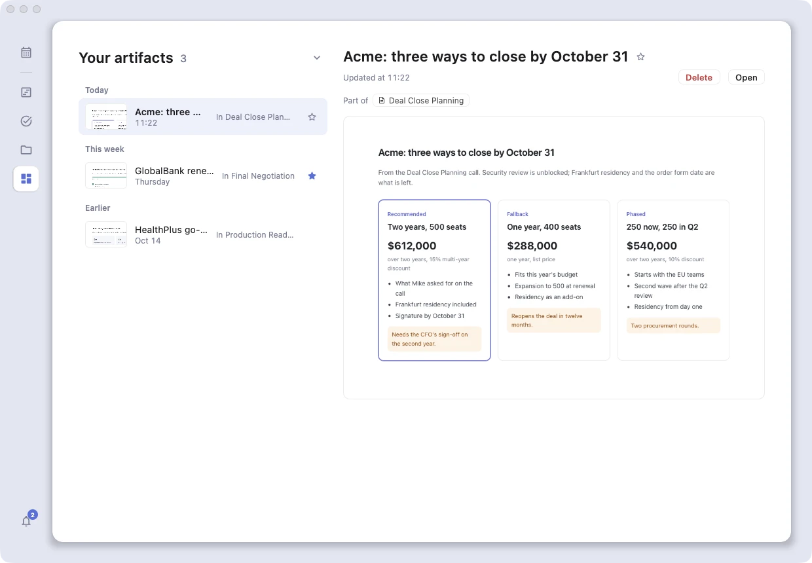
Task: Click the In Production Read... label
Action: [x=255, y=235]
